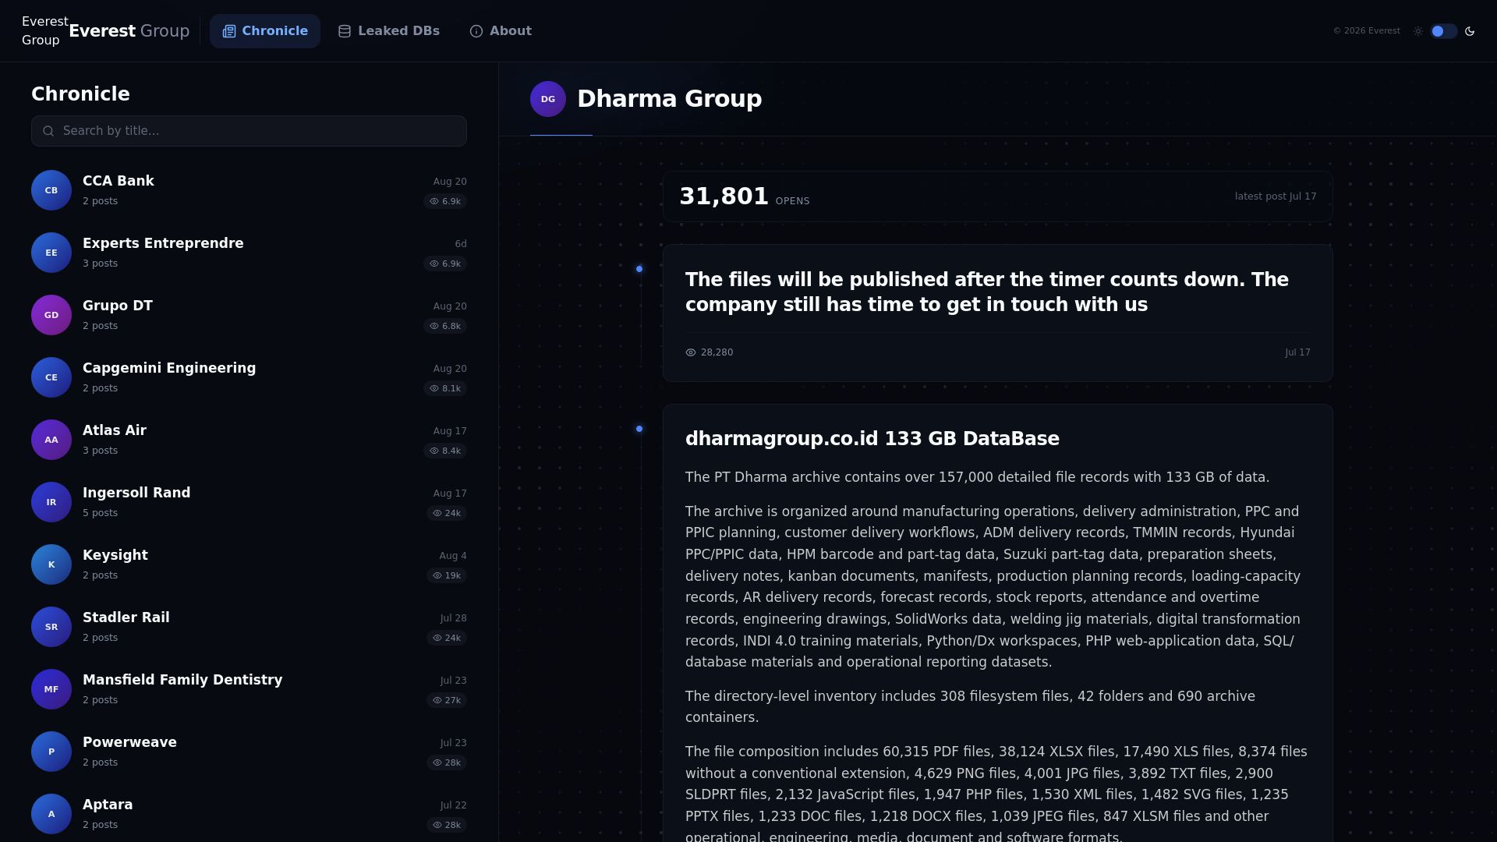Click the Powerweave title text

[x=129, y=742]
